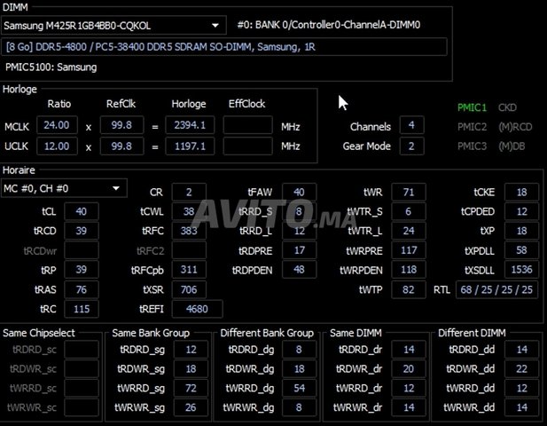Select the tRDWR_dd value in Different DIMM

[520, 369]
